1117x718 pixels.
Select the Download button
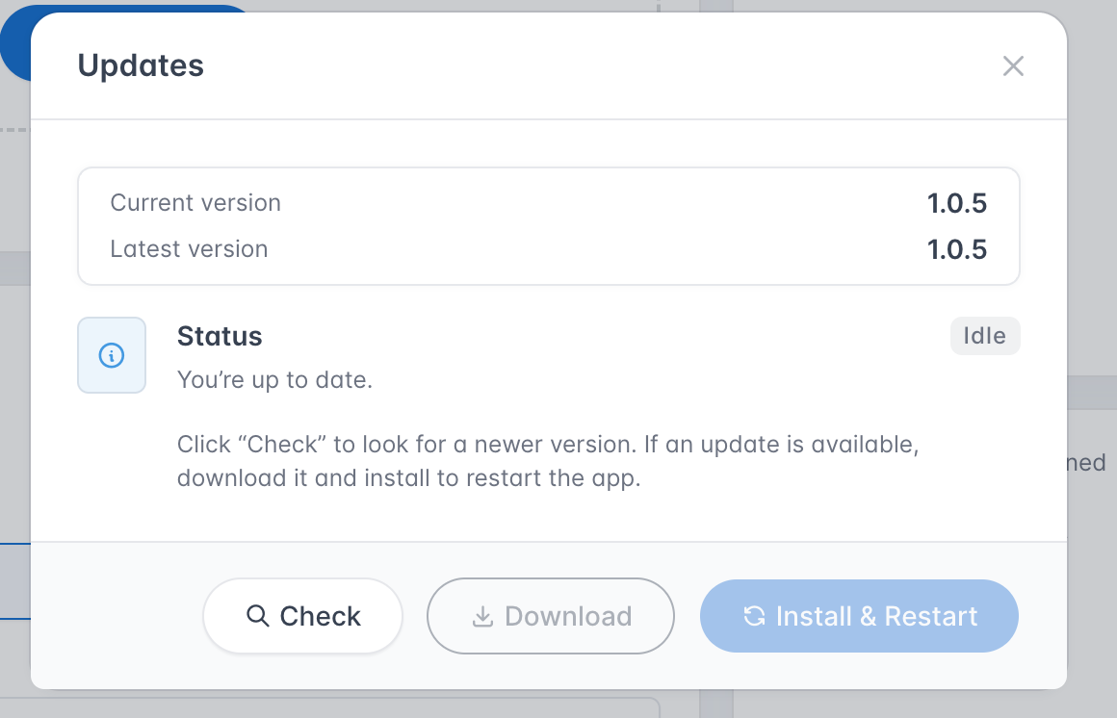551,615
